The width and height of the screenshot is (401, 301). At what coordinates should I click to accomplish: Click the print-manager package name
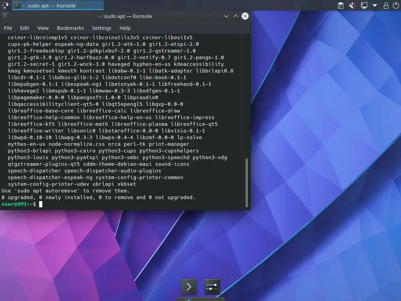coord(169,144)
